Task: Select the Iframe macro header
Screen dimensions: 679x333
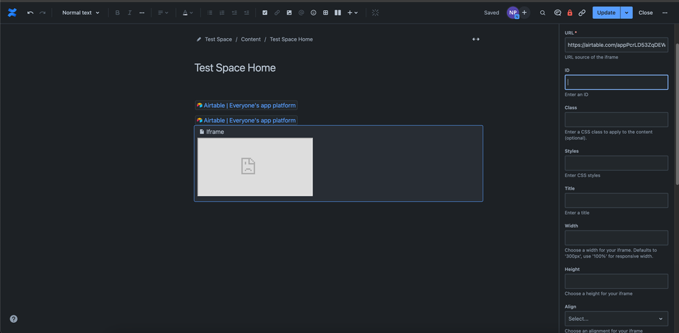Action: pos(212,132)
